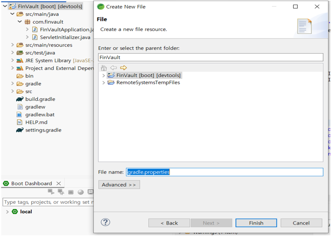Click the src/main/java source folder icon
331x240 pixels.
click(20, 14)
